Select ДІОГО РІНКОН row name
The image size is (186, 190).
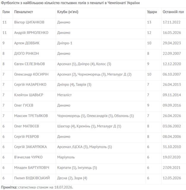[x=26, y=54]
